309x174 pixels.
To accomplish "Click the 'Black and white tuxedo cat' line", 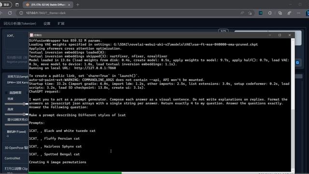I will (x=62, y=131).
